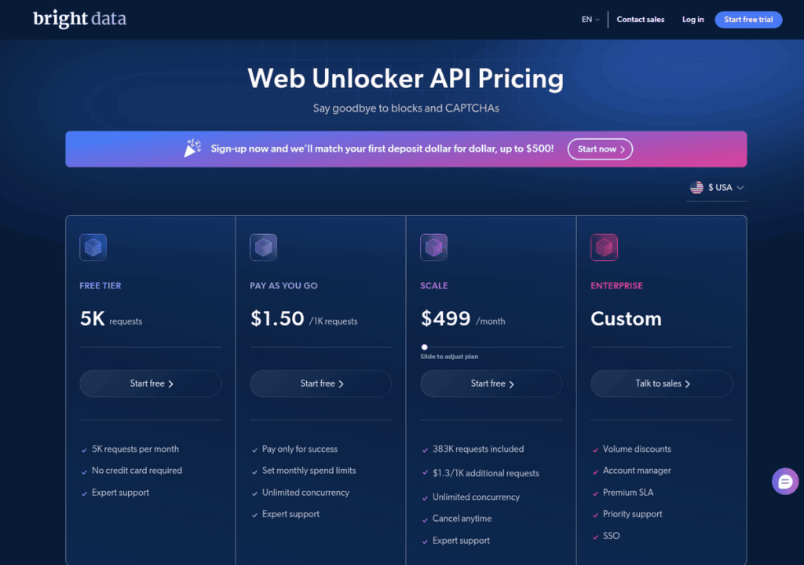804x565 pixels.
Task: Open the live chat bubble icon
Action: (784, 482)
